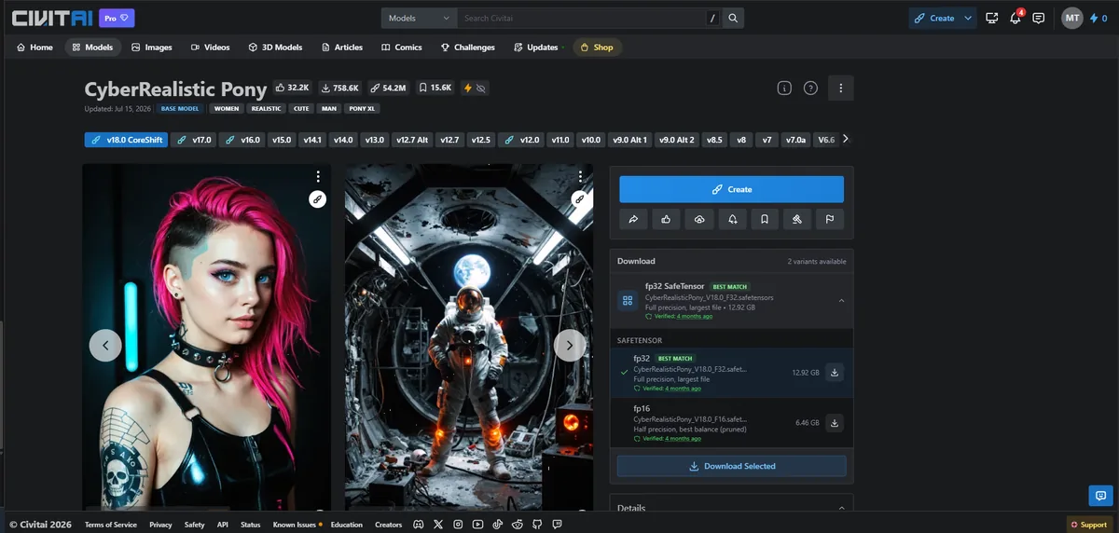Open the MT user avatar menu
This screenshot has height=533, width=1119.
click(1072, 18)
